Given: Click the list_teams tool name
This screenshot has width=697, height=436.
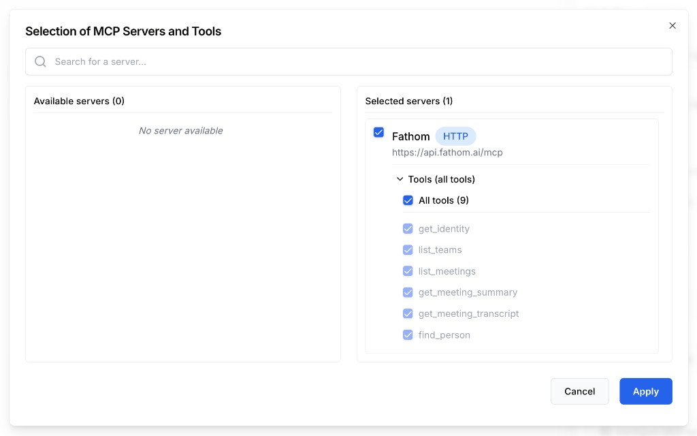Looking at the screenshot, I should coord(440,250).
